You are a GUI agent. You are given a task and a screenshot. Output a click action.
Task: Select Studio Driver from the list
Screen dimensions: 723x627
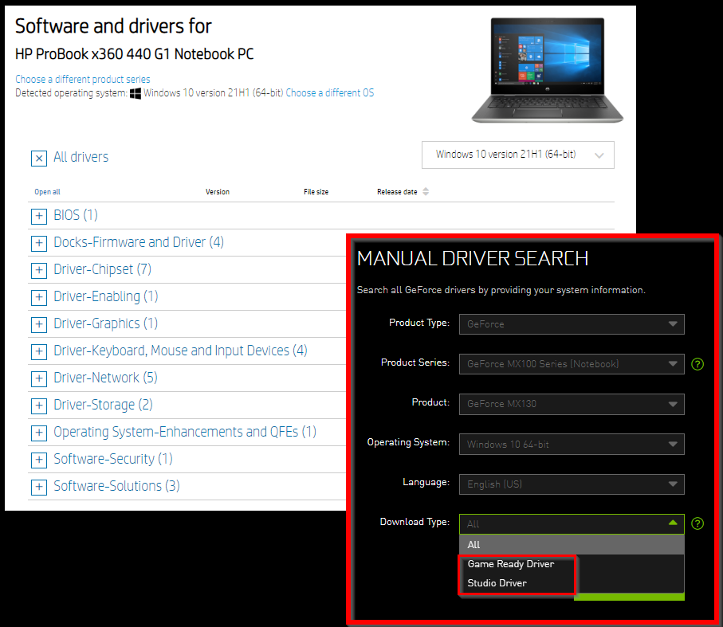click(497, 582)
